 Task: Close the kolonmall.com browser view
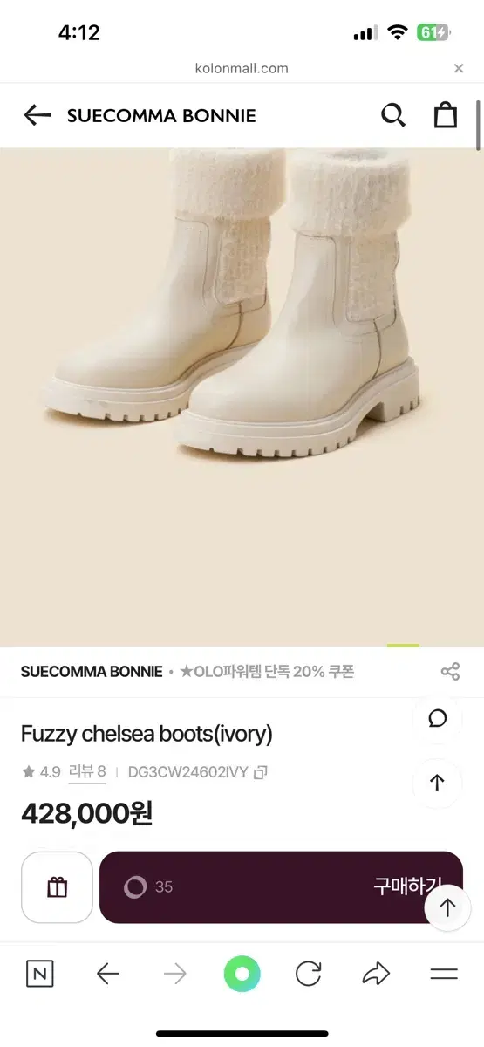459,68
